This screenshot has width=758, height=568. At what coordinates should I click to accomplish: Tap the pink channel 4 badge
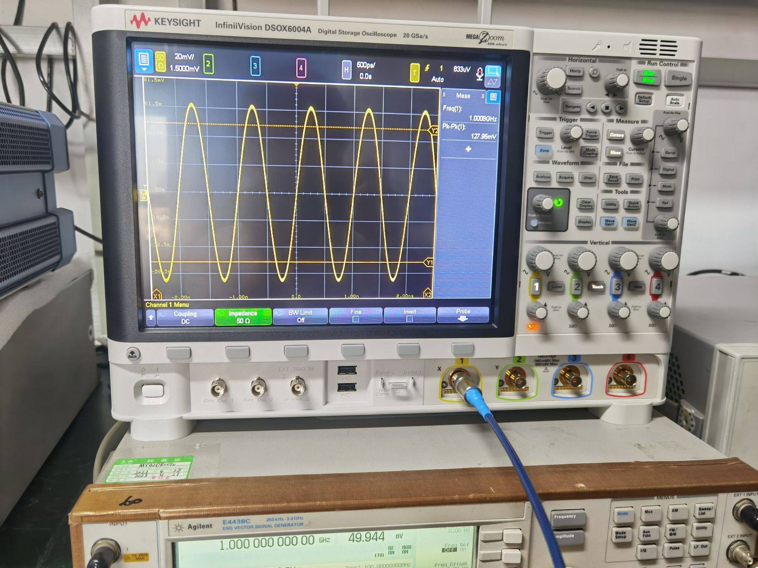pos(301,68)
